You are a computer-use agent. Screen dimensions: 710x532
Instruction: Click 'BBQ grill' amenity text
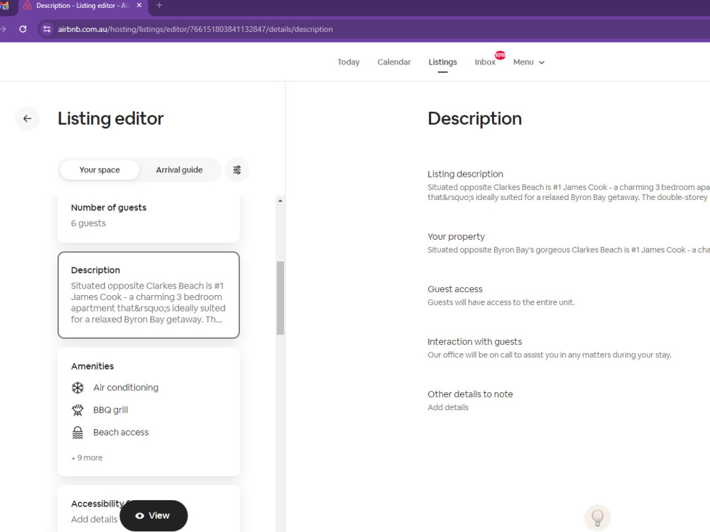(111, 410)
